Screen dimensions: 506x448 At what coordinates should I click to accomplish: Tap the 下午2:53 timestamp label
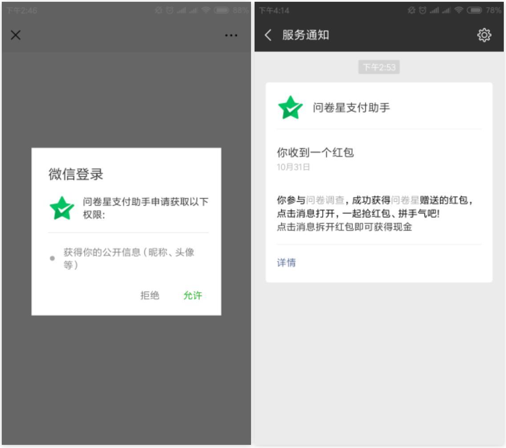tap(379, 67)
